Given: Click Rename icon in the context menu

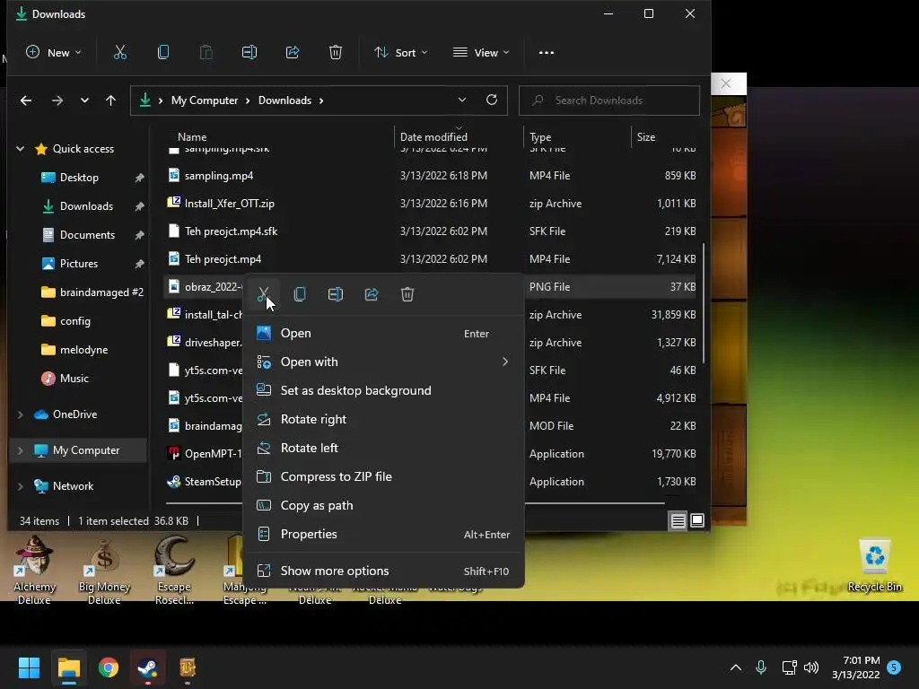Looking at the screenshot, I should pyautogui.click(x=336, y=294).
